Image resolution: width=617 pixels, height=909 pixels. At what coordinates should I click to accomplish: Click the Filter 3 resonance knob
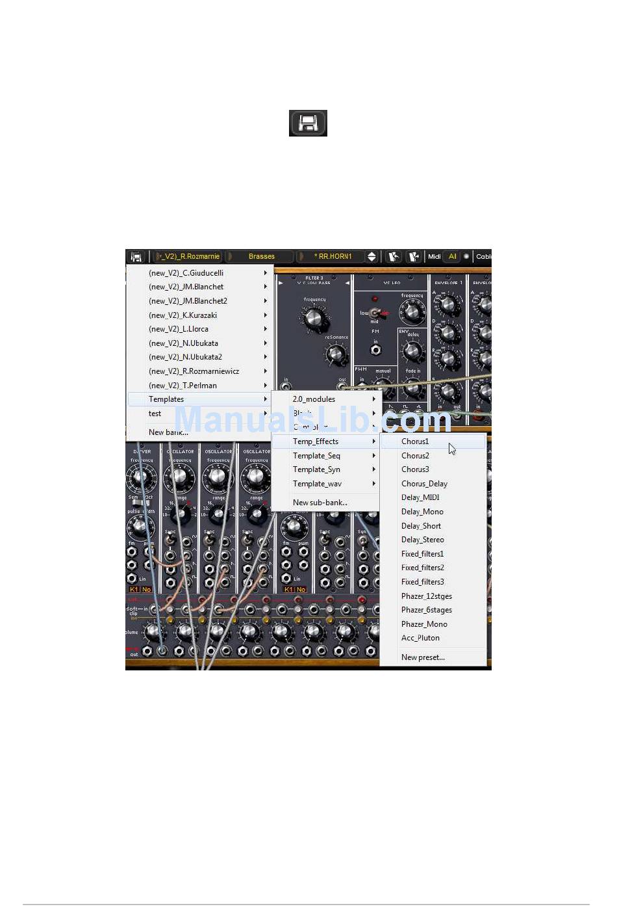pyautogui.click(x=336, y=354)
